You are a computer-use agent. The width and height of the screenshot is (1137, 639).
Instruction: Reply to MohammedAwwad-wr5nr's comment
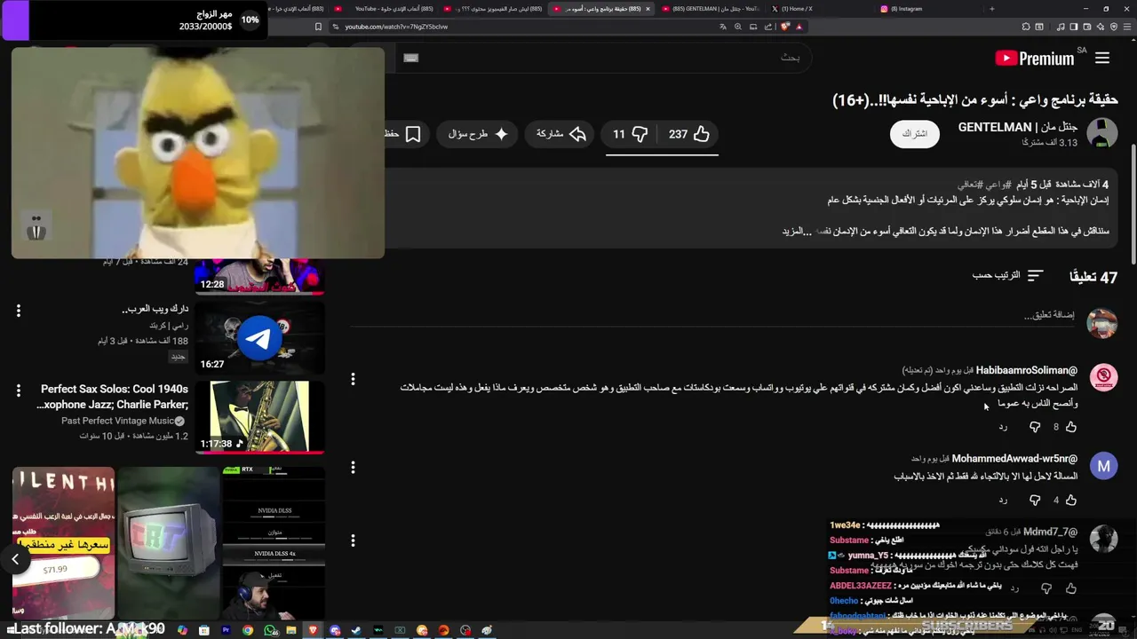pyautogui.click(x=1003, y=500)
